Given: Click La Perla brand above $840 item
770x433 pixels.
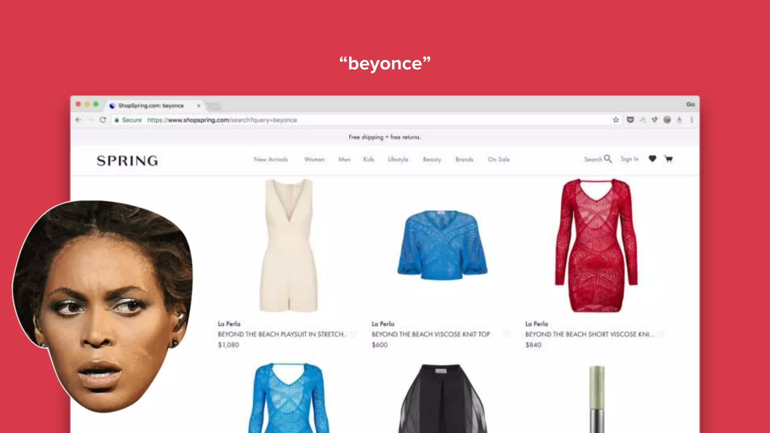Looking at the screenshot, I should (x=537, y=324).
